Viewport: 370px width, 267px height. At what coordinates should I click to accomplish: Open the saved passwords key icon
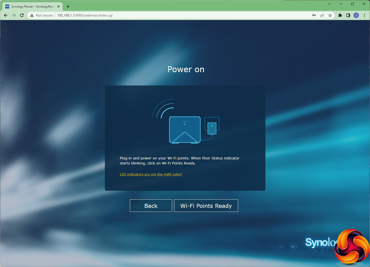(314, 15)
